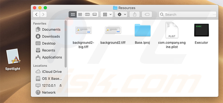Viewport: 223px width, 103px height.
Task: Click the sidebar scrollbar
Action: click(65, 44)
